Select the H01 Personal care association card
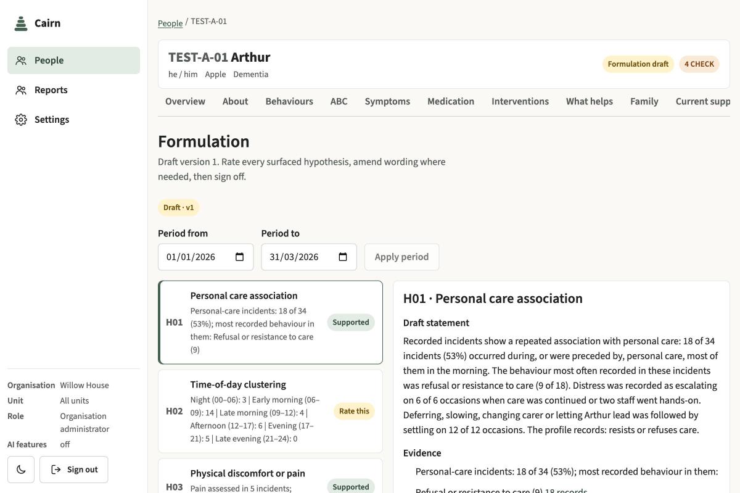Screen dimensions: 740x493 270,323
